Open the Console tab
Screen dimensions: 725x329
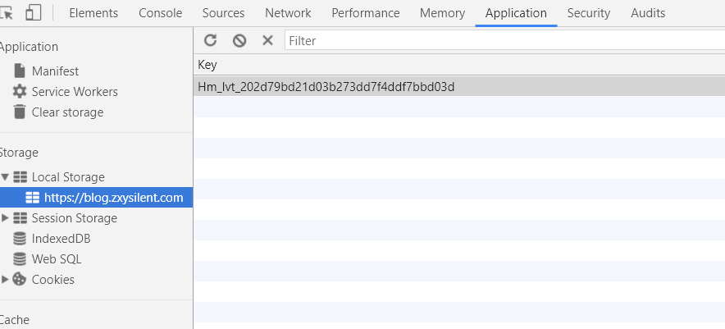pos(161,13)
